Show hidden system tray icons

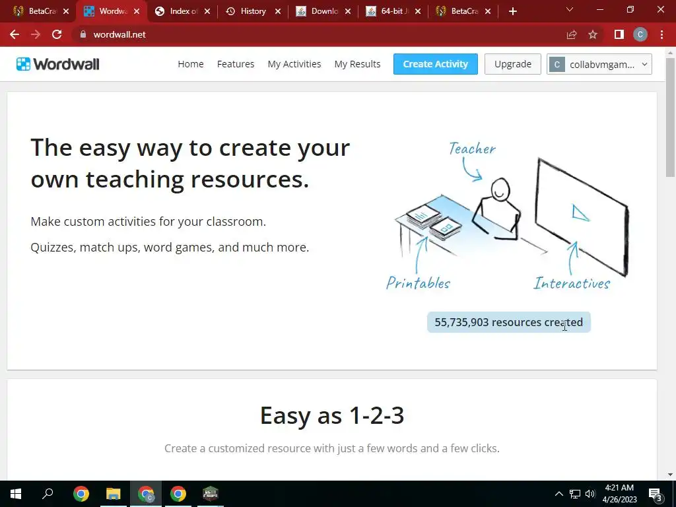click(x=558, y=494)
